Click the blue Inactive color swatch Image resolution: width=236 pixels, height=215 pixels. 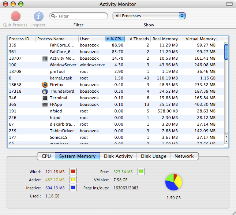[73, 188]
